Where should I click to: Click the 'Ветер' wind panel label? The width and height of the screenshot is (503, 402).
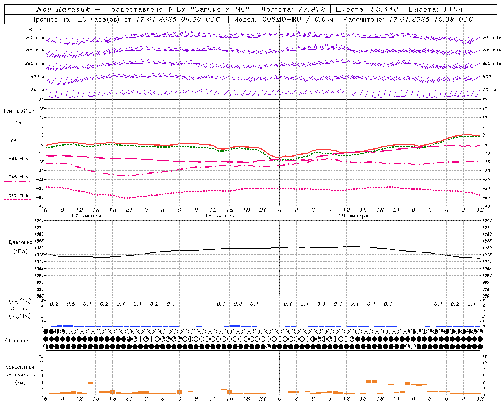[37, 30]
